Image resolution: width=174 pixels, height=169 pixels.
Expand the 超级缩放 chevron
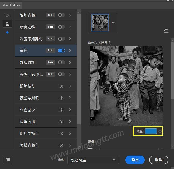pyautogui.click(x=70, y=62)
